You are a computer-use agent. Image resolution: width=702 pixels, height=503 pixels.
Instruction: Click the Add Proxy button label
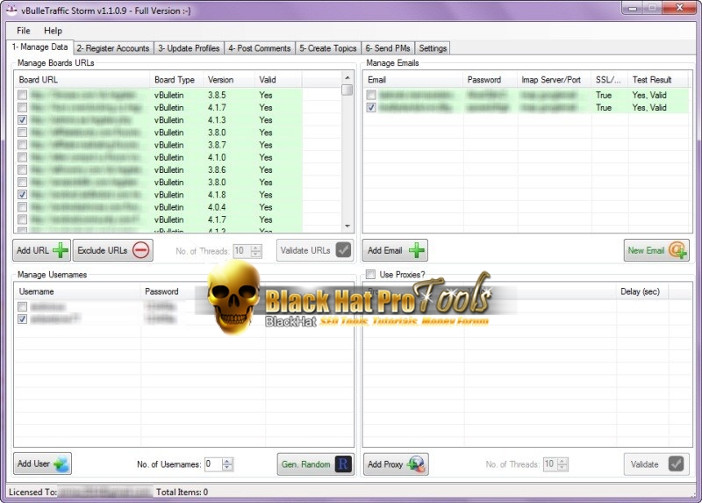[x=385, y=464]
